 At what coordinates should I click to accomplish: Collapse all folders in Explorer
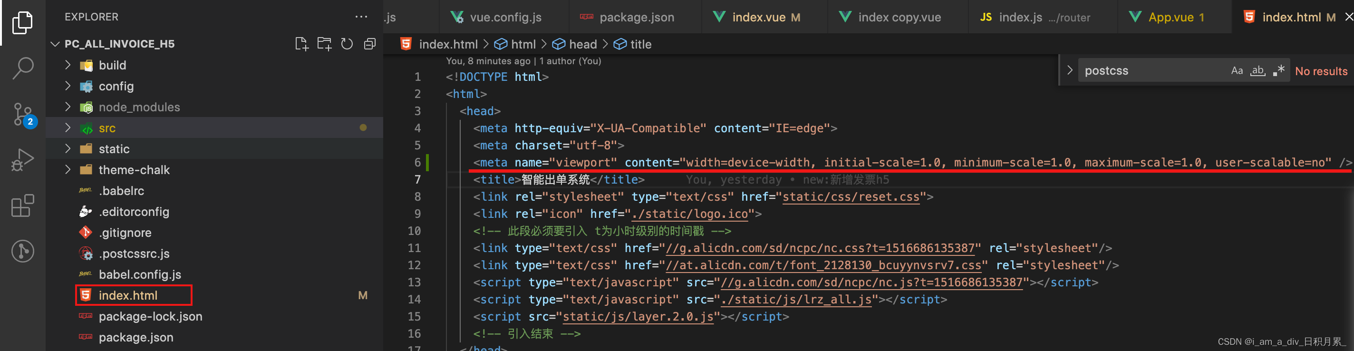pos(370,44)
